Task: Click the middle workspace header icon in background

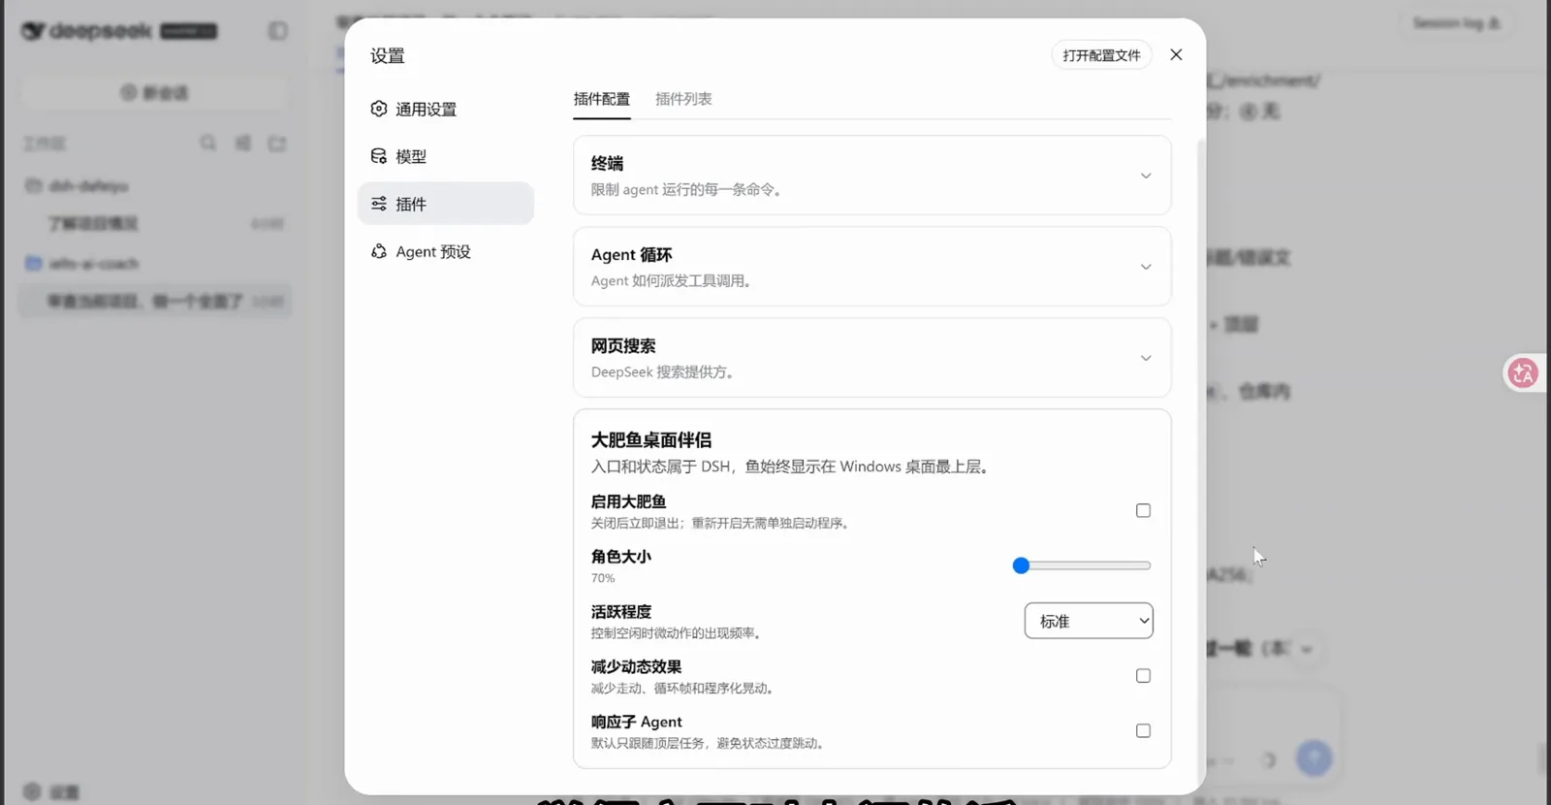Action: pos(242,144)
